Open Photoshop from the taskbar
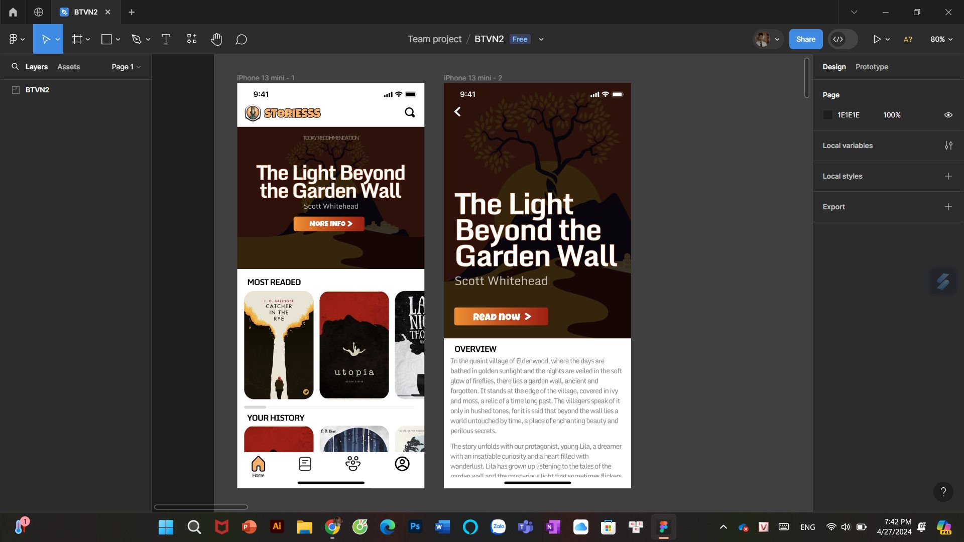 (x=415, y=527)
